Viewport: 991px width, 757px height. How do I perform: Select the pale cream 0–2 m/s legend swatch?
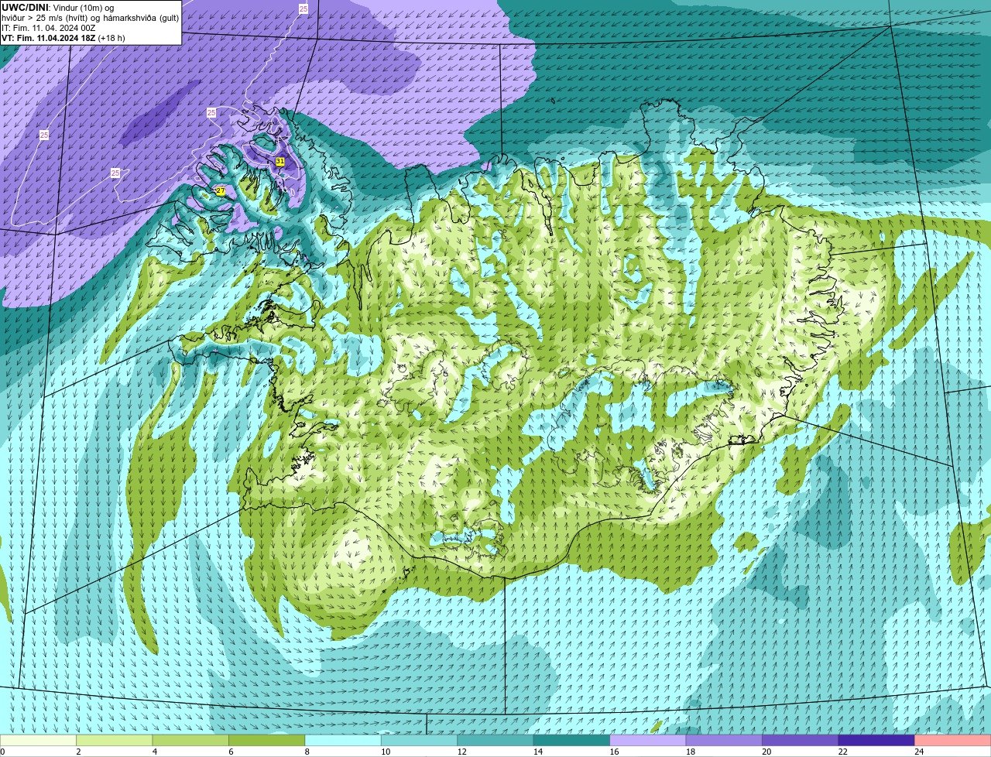[38, 740]
